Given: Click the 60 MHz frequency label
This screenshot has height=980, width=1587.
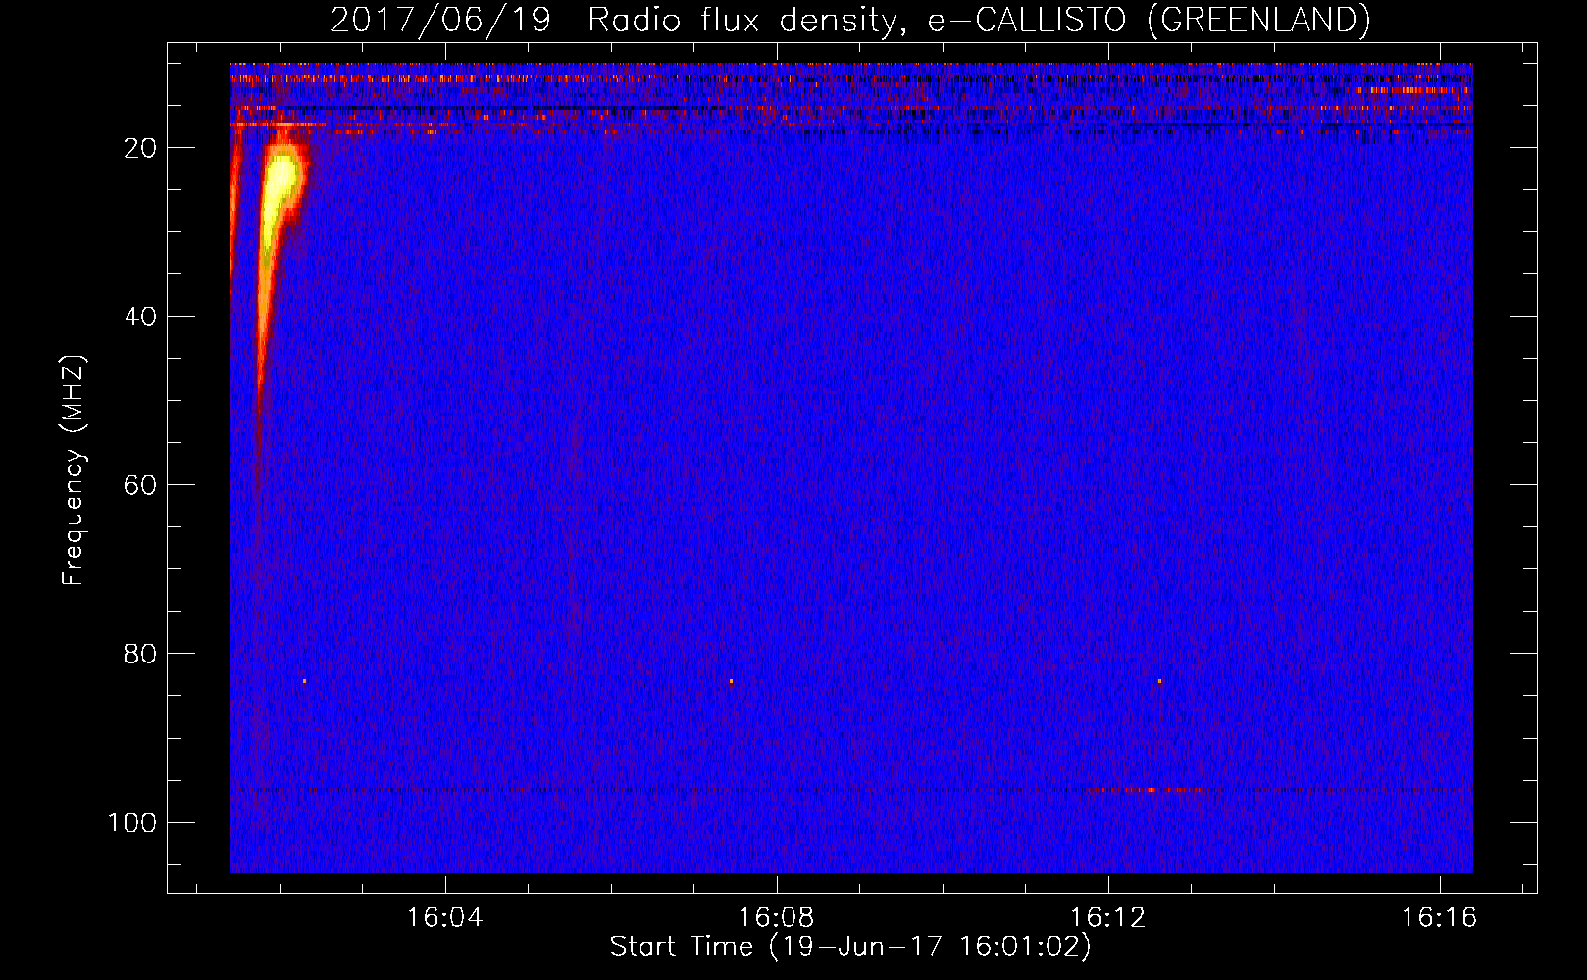Looking at the screenshot, I should [140, 485].
